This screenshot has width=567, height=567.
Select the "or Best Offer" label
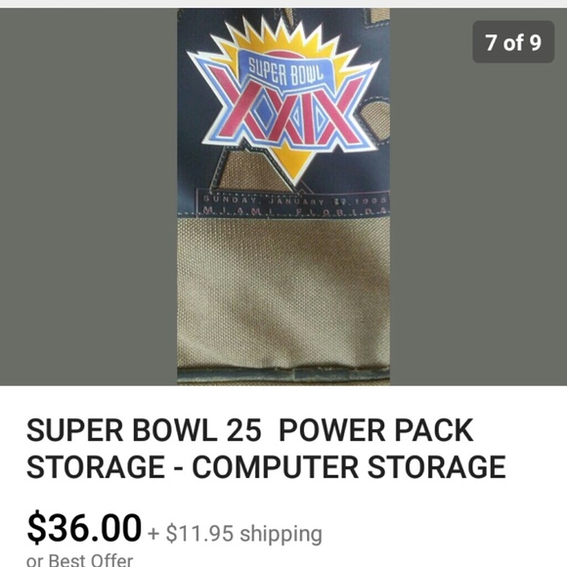(x=79, y=559)
